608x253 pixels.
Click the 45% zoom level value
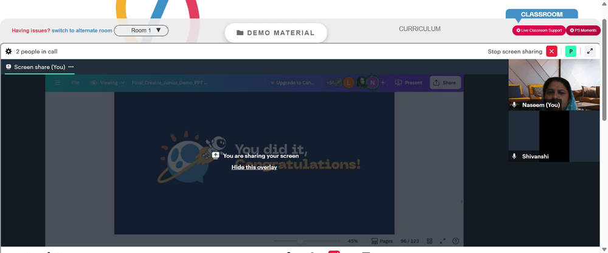[x=353, y=241]
